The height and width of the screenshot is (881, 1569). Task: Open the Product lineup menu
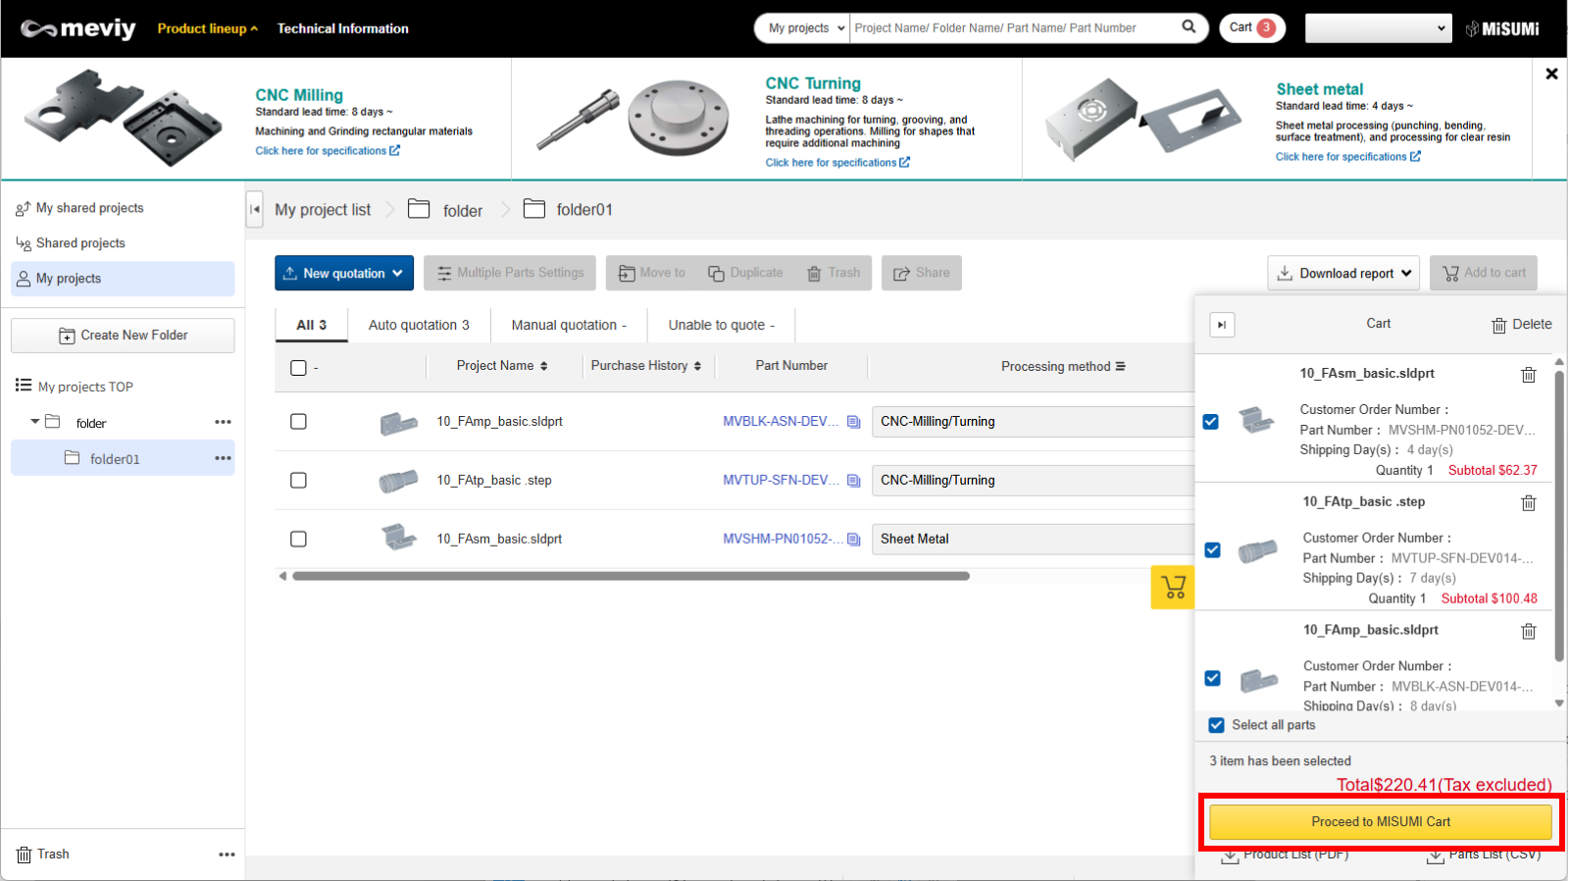click(207, 28)
